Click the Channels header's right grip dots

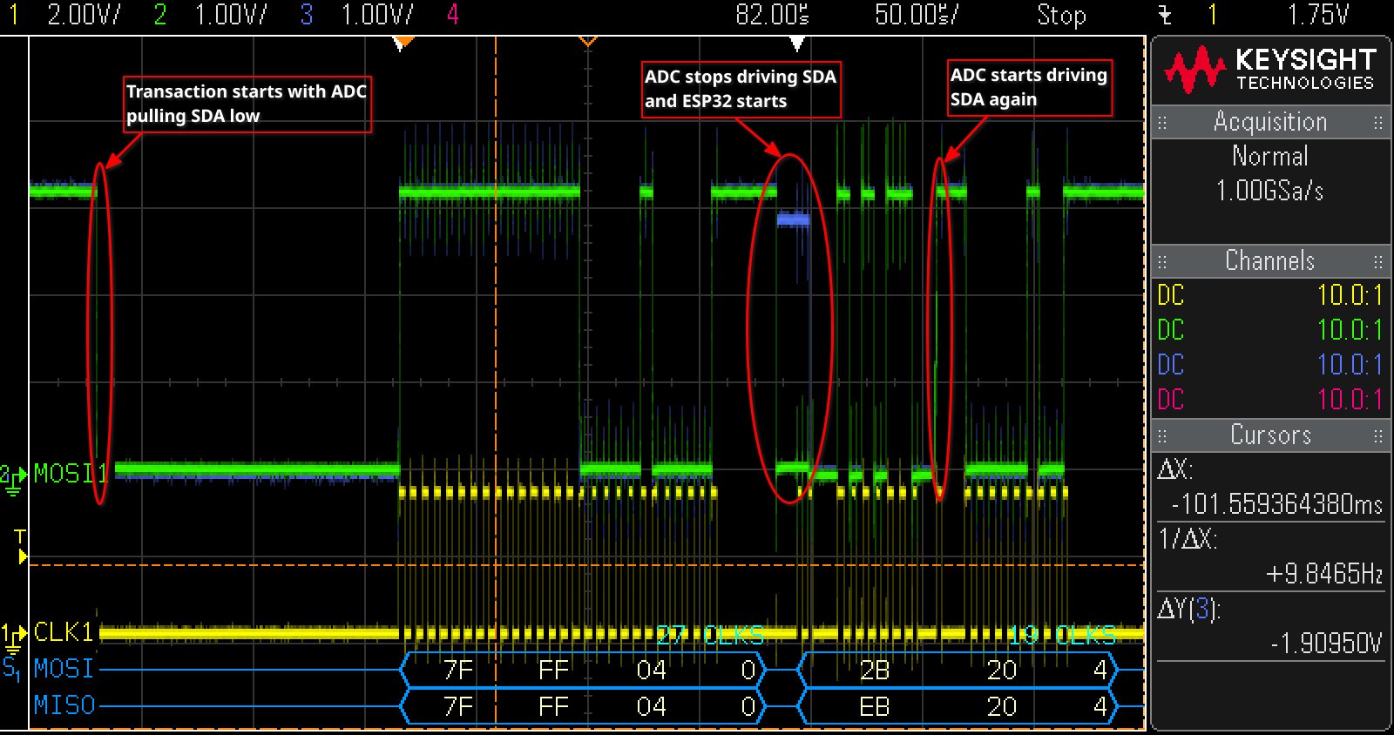coord(1378,261)
